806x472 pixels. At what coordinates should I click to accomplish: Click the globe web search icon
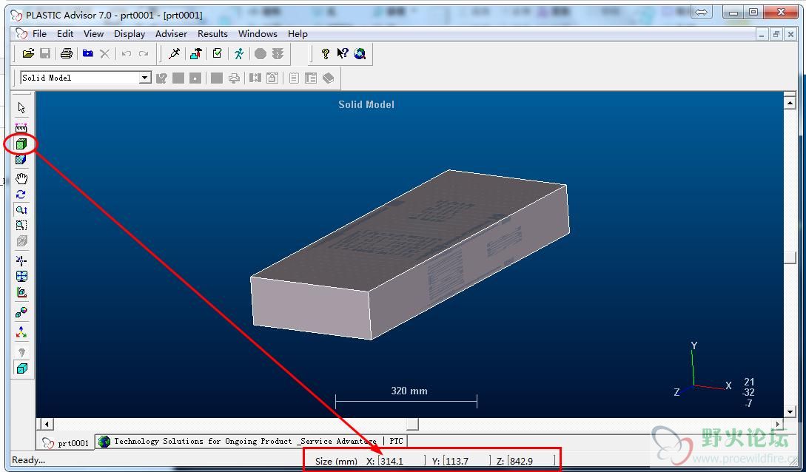click(x=360, y=53)
